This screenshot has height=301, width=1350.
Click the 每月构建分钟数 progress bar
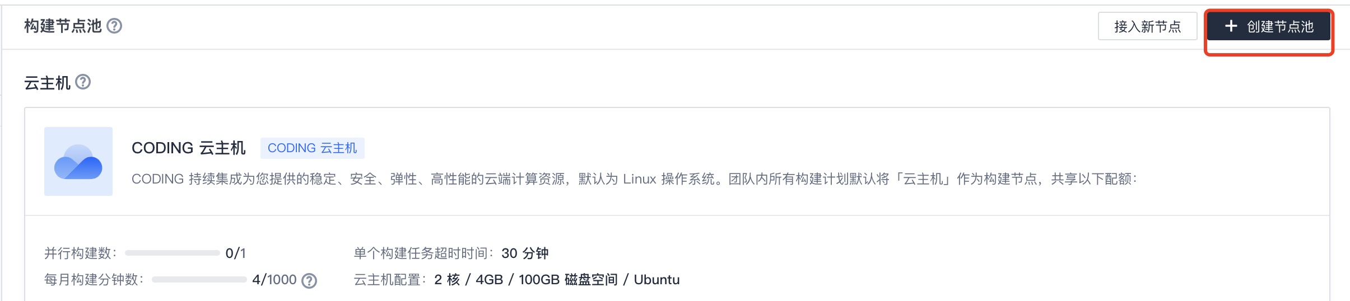point(199,279)
